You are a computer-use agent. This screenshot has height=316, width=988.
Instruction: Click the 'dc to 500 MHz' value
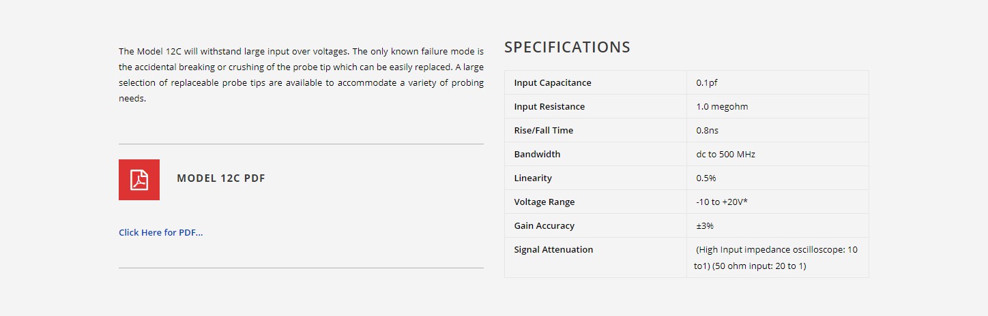coord(726,154)
